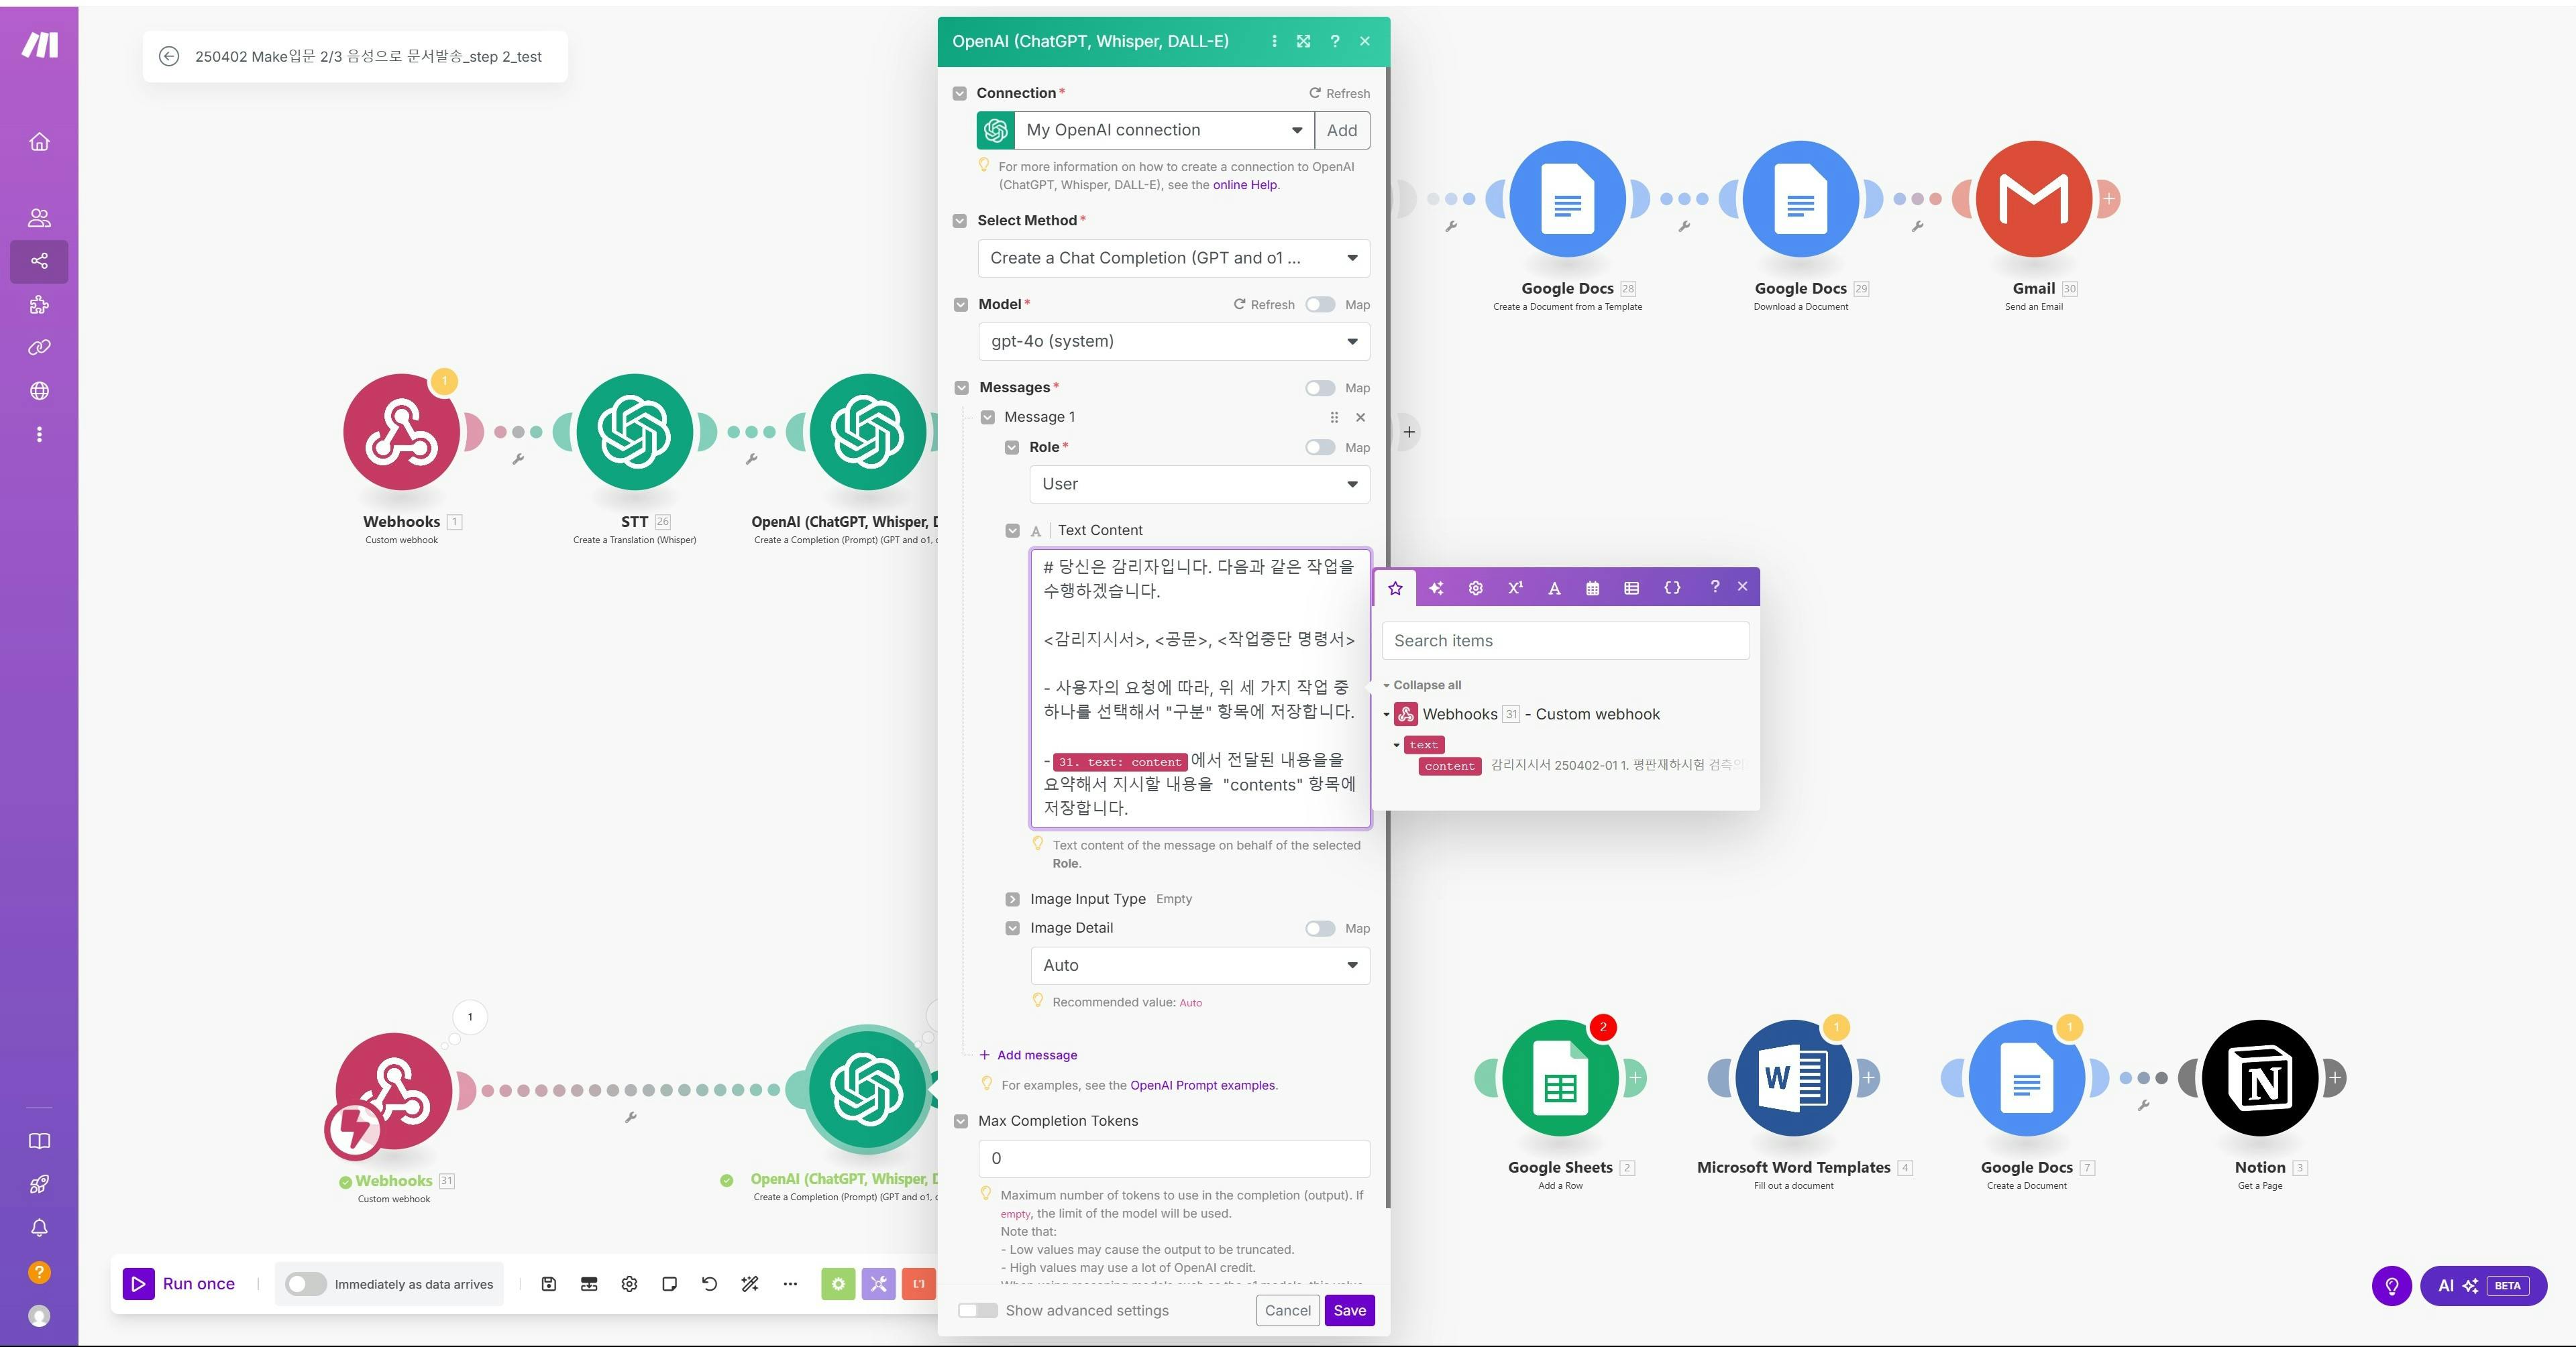2576x1347 pixels.
Task: Toggle the Model Map switch
Action: click(x=1320, y=305)
